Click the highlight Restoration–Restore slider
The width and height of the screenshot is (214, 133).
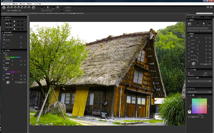(198, 73)
